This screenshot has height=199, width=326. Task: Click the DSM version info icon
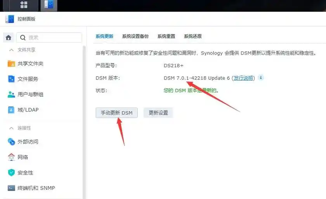click(x=261, y=77)
